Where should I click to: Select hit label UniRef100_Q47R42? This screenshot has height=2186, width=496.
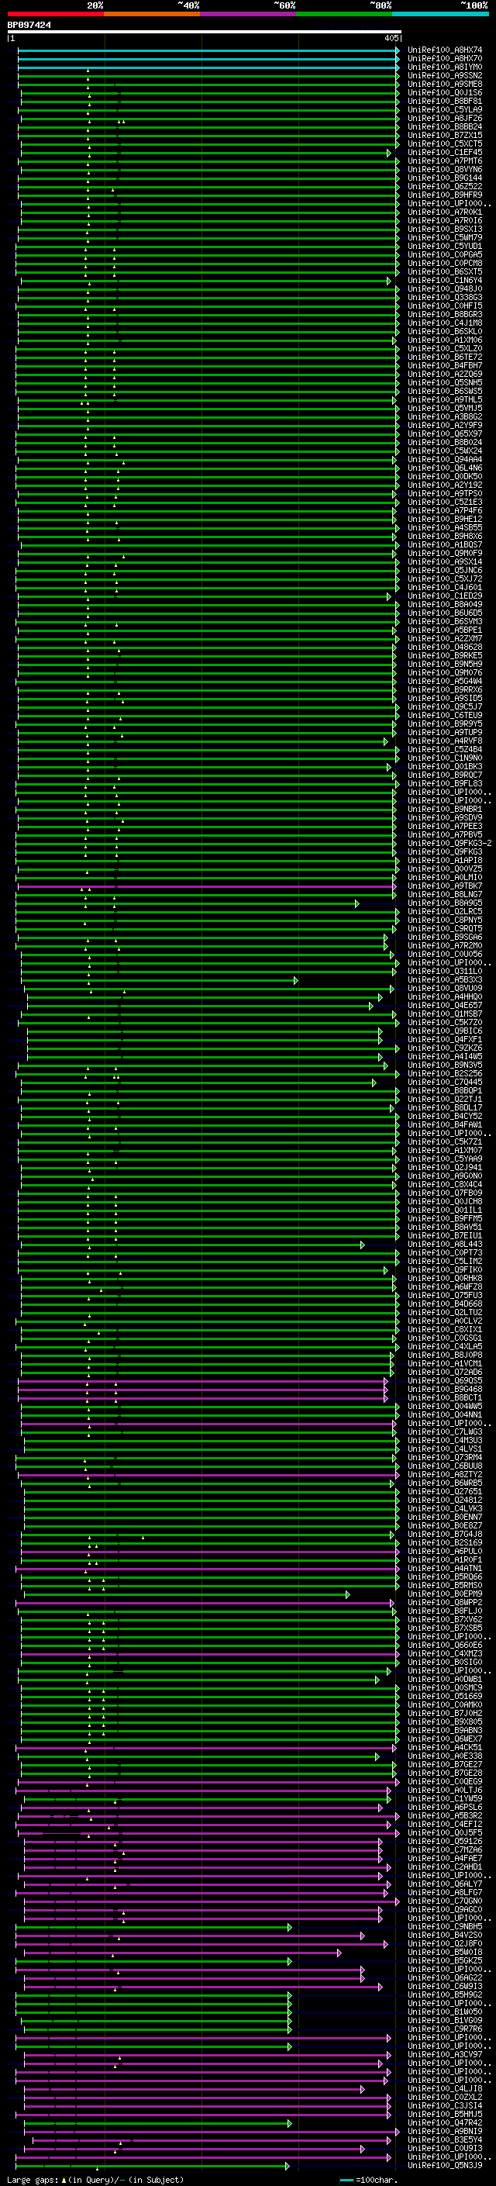click(x=445, y=2122)
